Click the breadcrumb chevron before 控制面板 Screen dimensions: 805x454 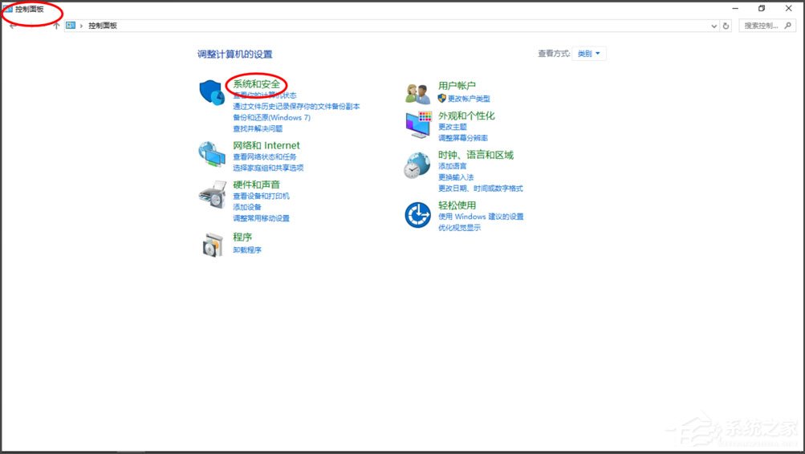coord(82,26)
